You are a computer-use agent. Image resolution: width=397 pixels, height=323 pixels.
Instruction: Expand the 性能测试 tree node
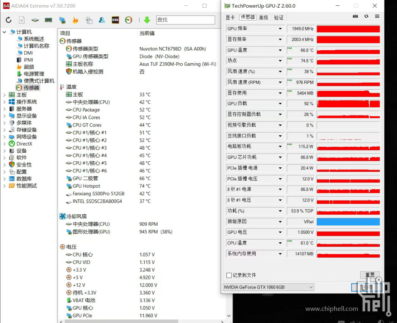coord(4,186)
